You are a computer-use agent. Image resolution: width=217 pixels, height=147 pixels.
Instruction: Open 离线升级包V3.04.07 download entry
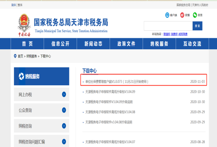point(110,142)
